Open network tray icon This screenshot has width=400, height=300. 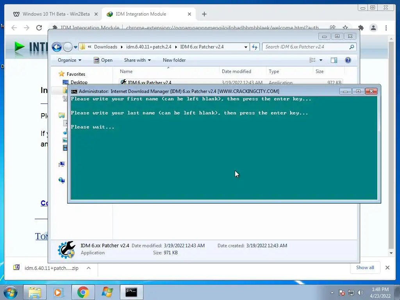pos(351,293)
